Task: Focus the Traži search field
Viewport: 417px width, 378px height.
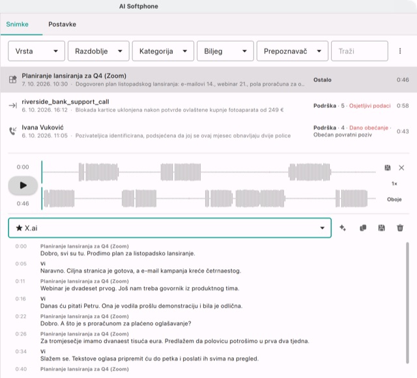Action: click(x=360, y=51)
